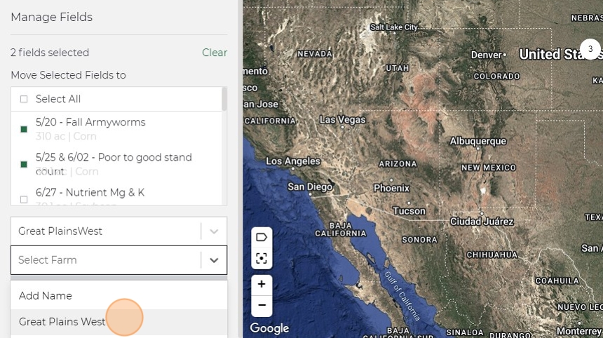Image resolution: width=603 pixels, height=338 pixels.
Task: Click the Google logo on the map
Action: coord(269,328)
